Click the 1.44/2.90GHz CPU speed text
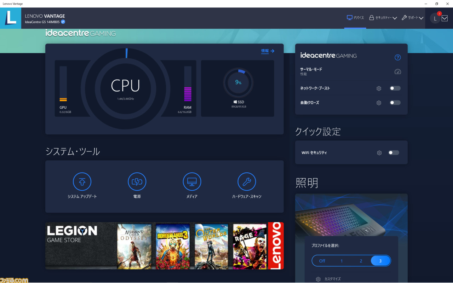 pos(126,99)
